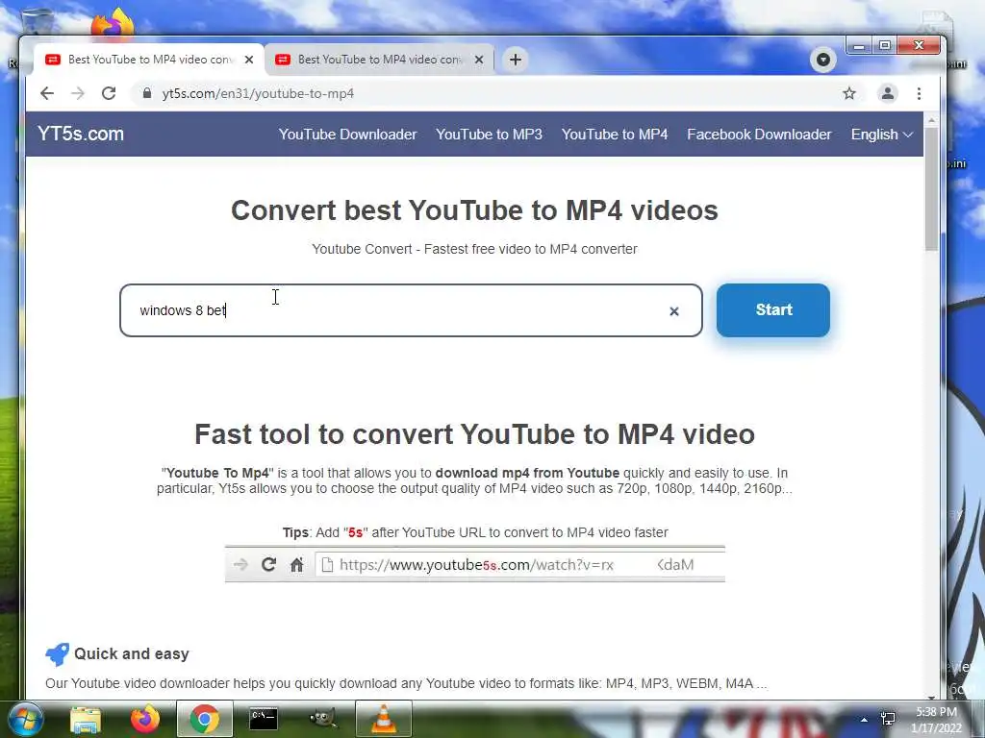The image size is (985, 738).
Task: Click the Chrome taskbar icon
Action: pyautogui.click(x=204, y=719)
